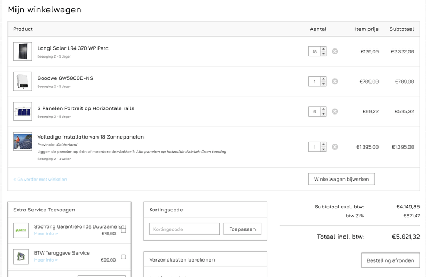This screenshot has width=426, height=277.
Task: Click Longi subtotal €2.322,00
Action: [x=403, y=52]
